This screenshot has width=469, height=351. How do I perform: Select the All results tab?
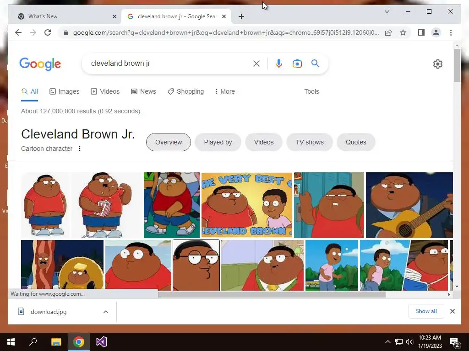(x=30, y=91)
